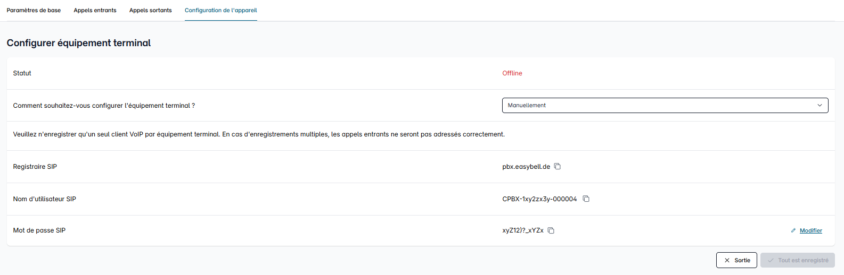The width and height of the screenshot is (844, 275).
Task: Click the Sortie button
Action: tap(736, 260)
